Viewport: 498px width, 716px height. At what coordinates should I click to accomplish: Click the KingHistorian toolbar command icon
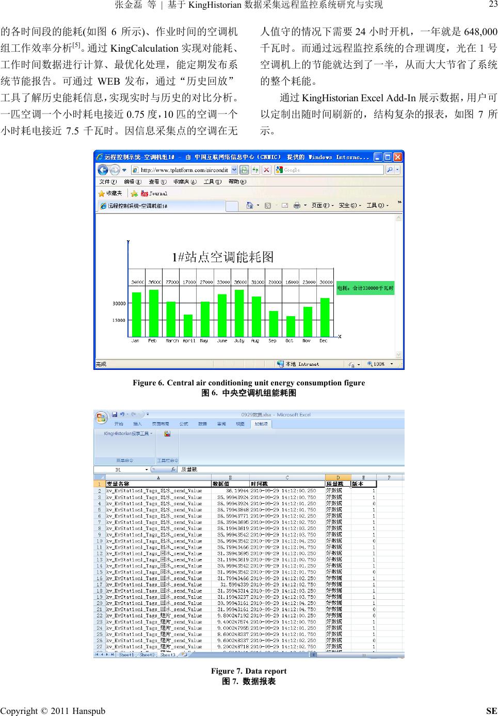(167, 434)
